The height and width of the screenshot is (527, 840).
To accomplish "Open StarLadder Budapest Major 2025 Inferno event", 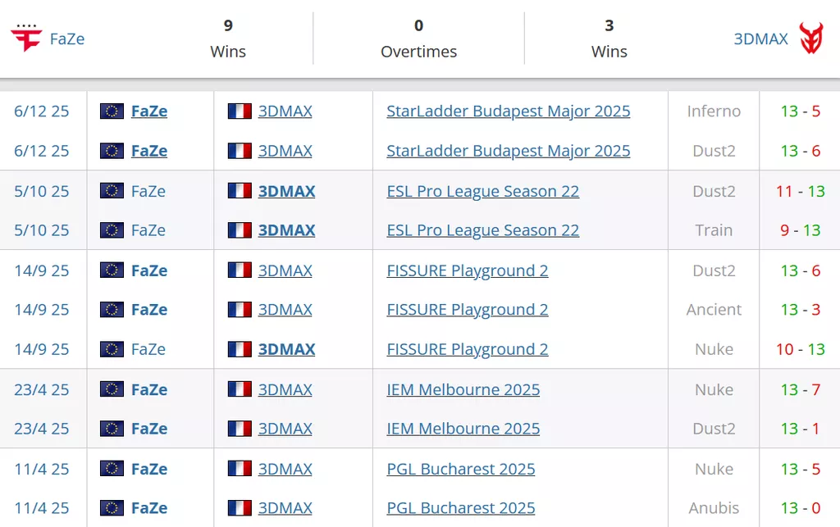I will [508, 111].
